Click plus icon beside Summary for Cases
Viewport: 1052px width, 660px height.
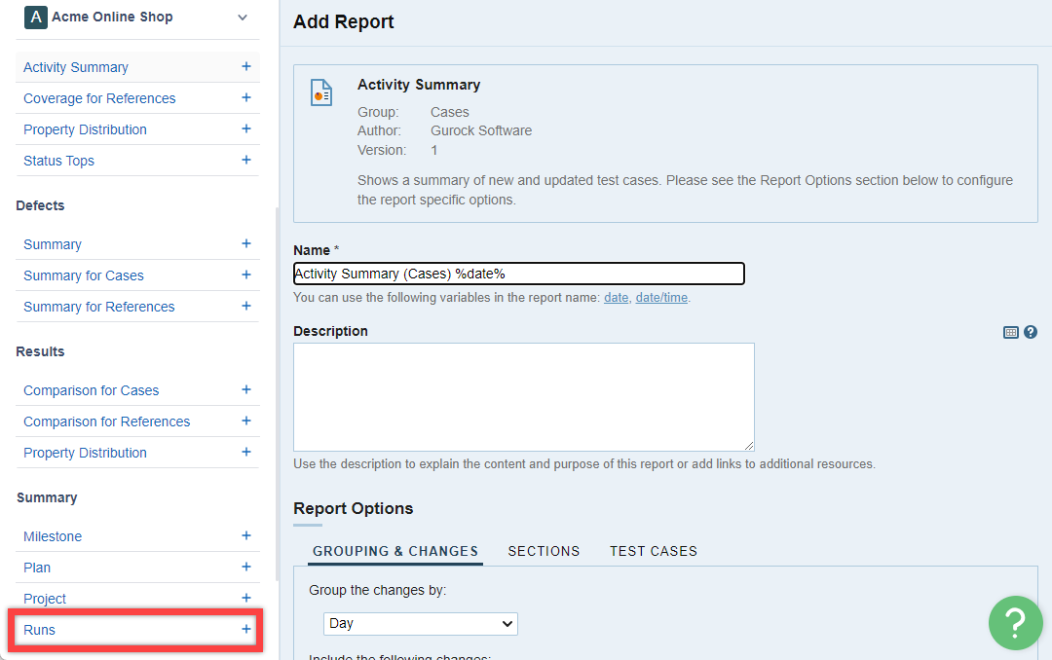tap(245, 275)
